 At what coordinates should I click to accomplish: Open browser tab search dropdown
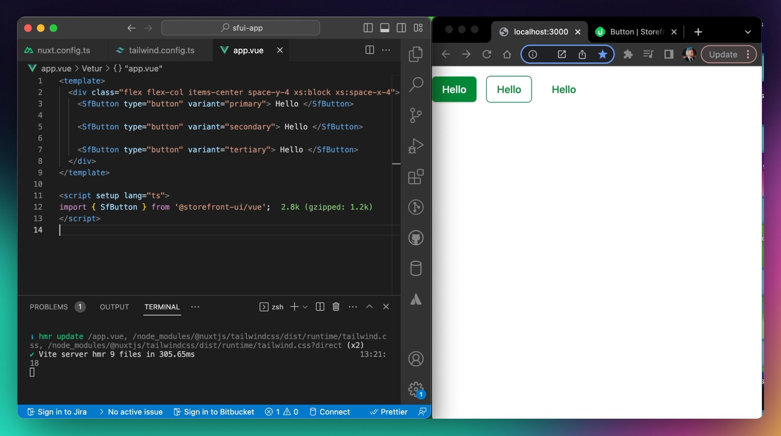(747, 32)
